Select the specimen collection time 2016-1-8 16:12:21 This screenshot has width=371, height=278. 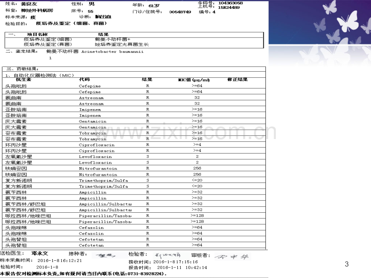[x=60, y=261]
